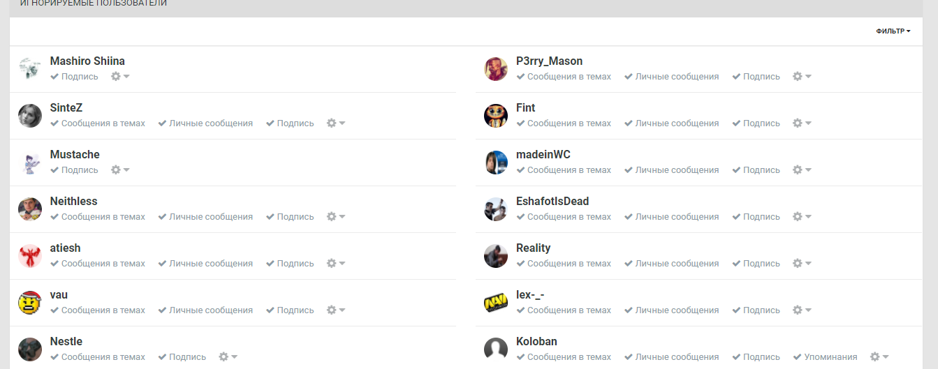Open EshafotIsDead's profile link
Image resolution: width=938 pixels, height=369 pixels.
pos(552,202)
